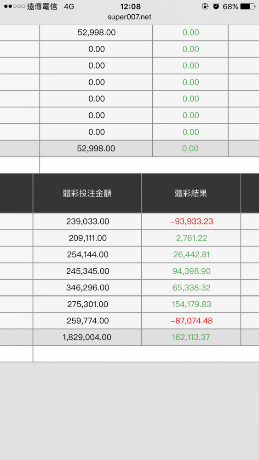Click the 346,296.00 bet amount cell
This screenshot has height=460, width=259.
[87, 287]
